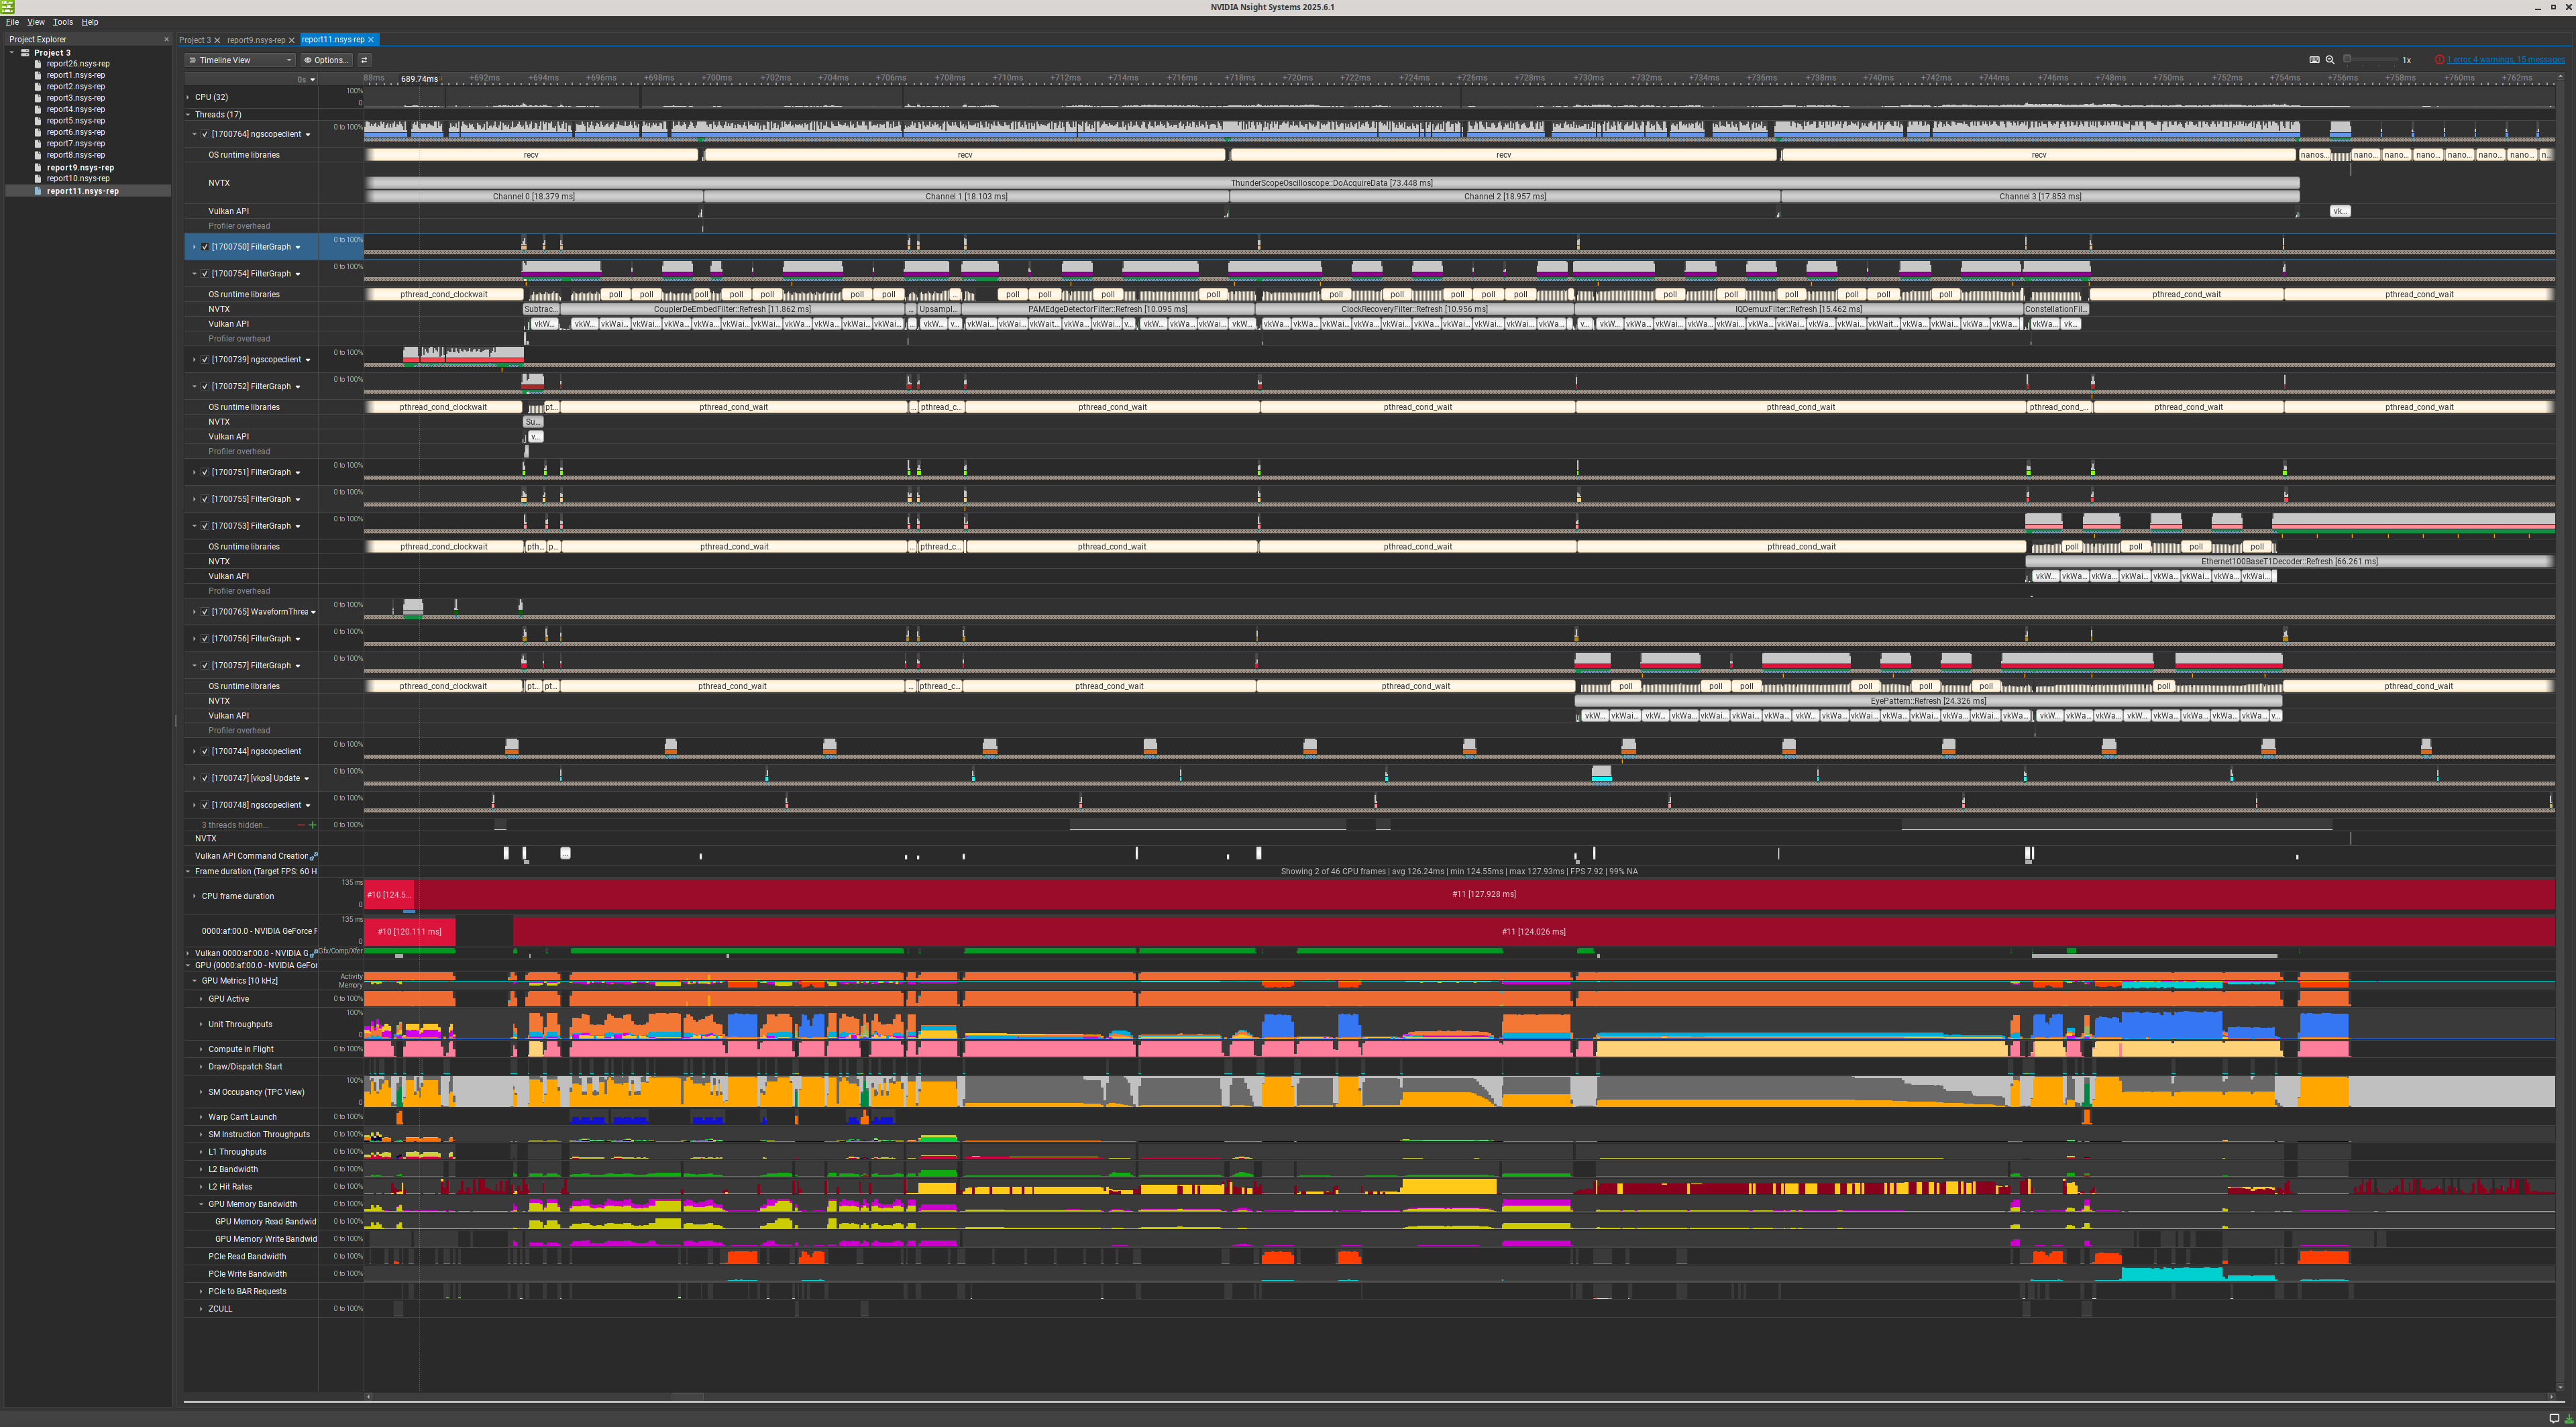Image resolution: width=2576 pixels, height=1427 pixels.
Task: Collapse the GPU Metrics [10 kHz] section
Action: (195, 981)
